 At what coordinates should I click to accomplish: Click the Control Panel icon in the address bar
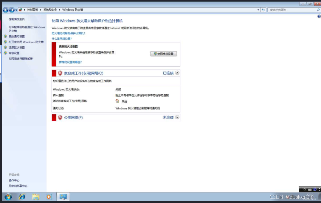(20, 9)
